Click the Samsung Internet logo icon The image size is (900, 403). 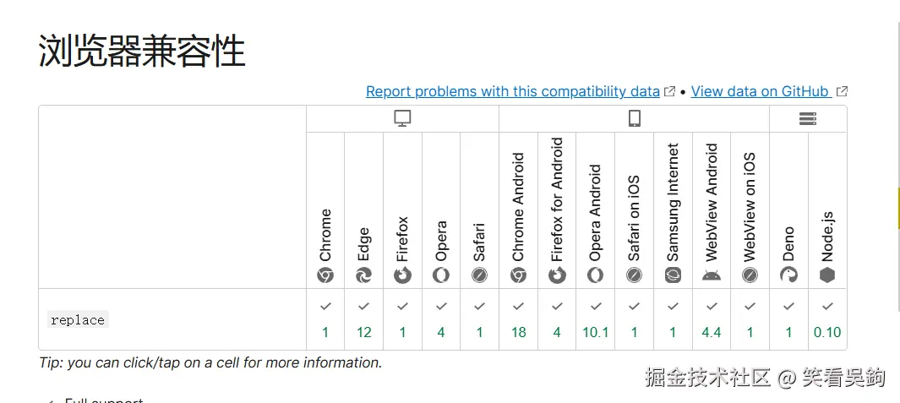(673, 275)
